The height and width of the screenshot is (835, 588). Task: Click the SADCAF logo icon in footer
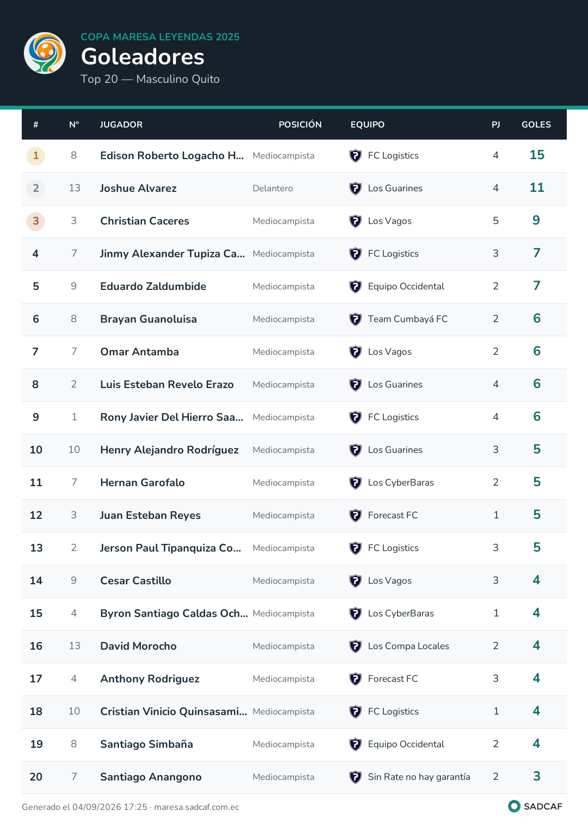coord(514,806)
